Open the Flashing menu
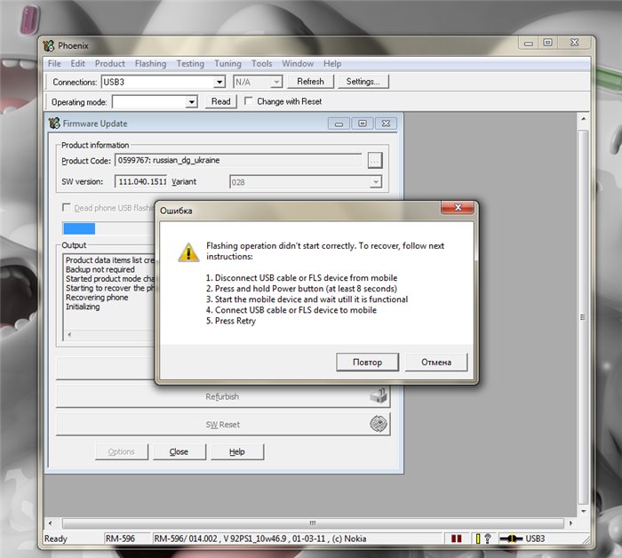Screen dimensions: 622x558 click(150, 64)
